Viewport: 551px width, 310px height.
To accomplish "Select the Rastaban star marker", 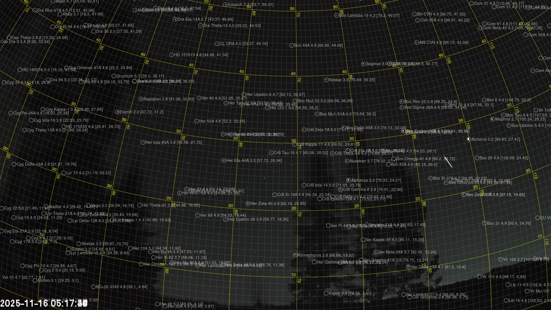I will coord(141,99).
